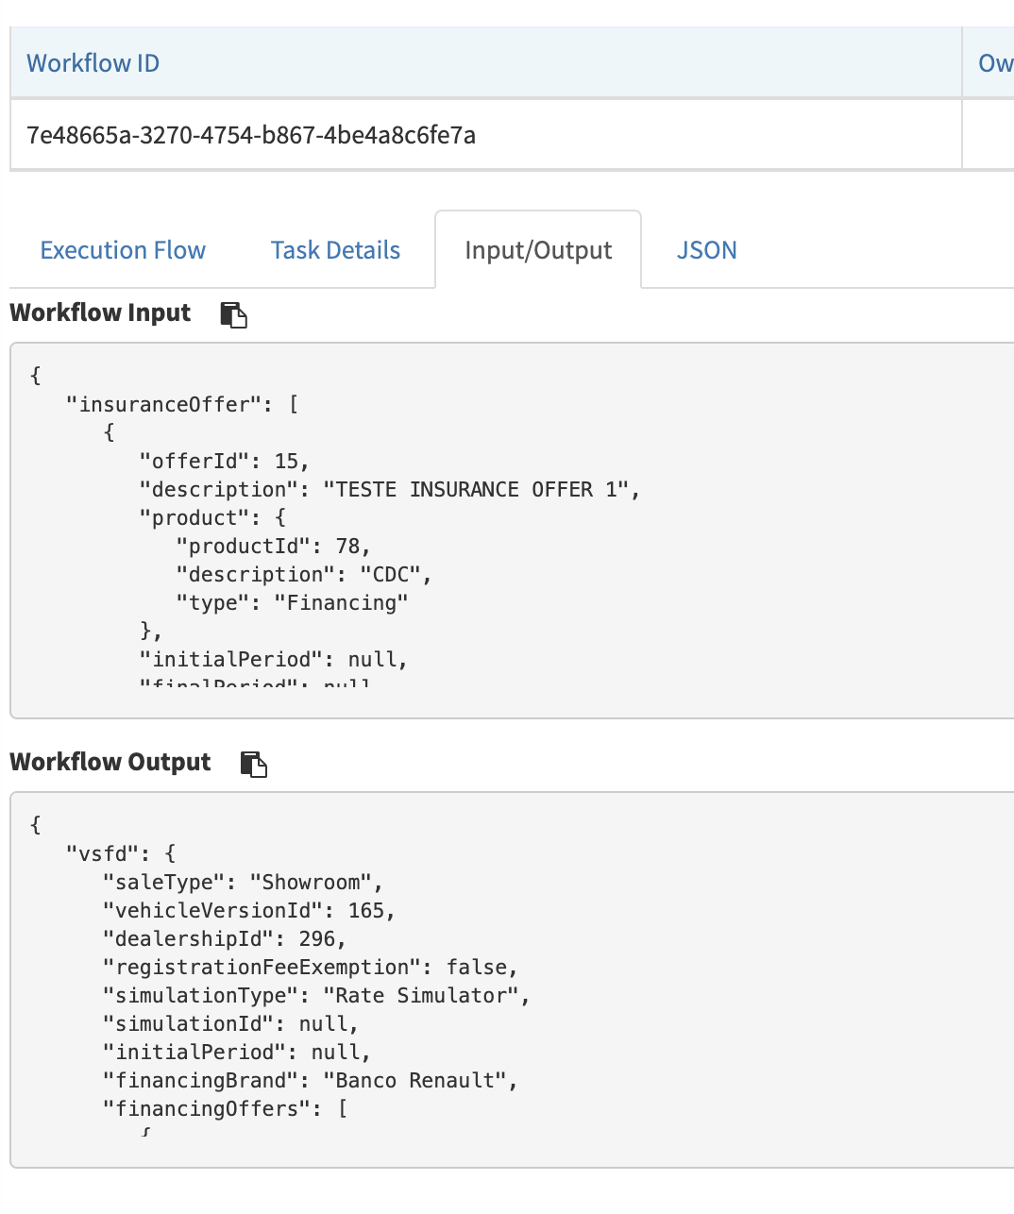1014x1214 pixels.
Task: Select the financingBrand Banco Renault value
Action: point(418,1080)
